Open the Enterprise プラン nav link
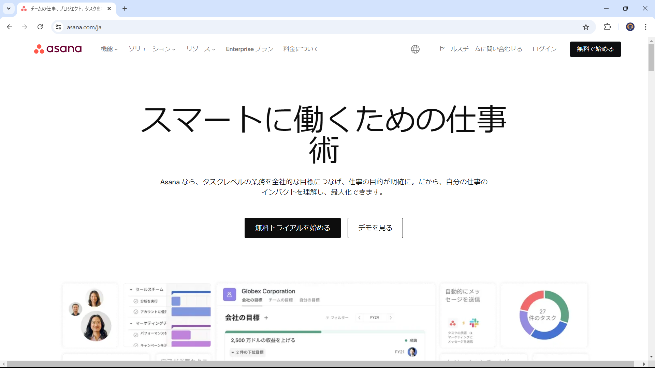Screen dimensions: 655x368 point(249,49)
